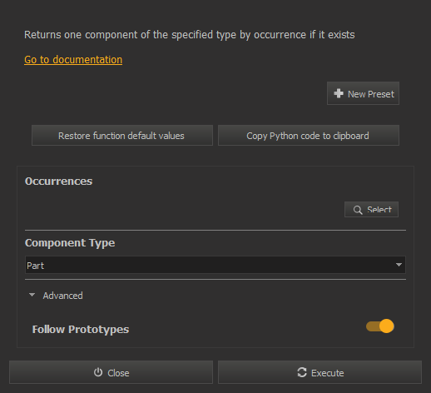This screenshot has width=431, height=393.
Task: Click the refresh arrows icon on Execute
Action: tap(302, 372)
